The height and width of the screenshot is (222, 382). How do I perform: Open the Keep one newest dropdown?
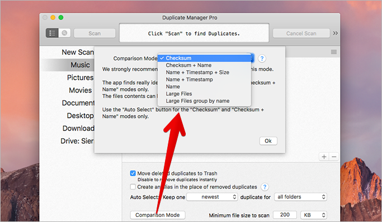212,197
